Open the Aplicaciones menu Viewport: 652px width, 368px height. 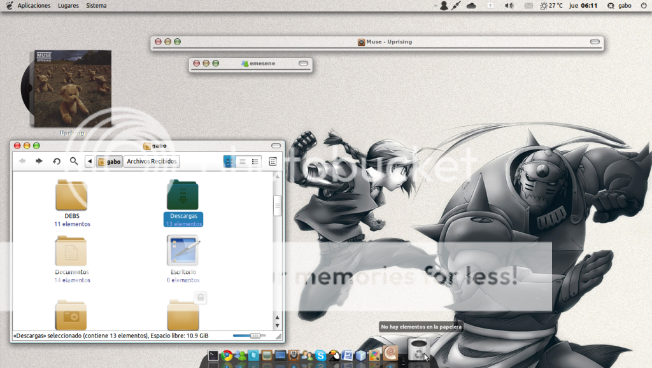(x=34, y=6)
